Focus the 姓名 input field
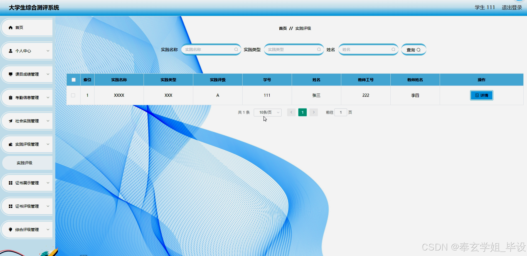The width and height of the screenshot is (527, 256). coord(368,49)
